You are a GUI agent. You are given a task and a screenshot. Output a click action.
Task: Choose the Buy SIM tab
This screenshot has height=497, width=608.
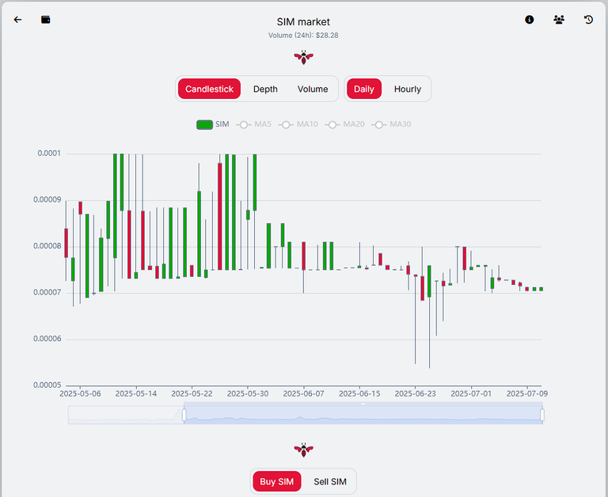[x=277, y=481]
